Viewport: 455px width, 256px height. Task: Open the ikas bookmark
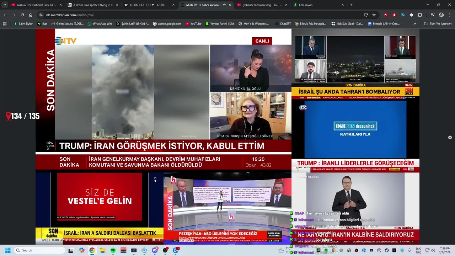42,24
